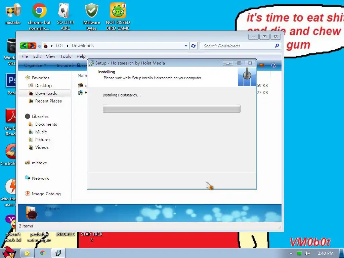This screenshot has height=258, width=344.
Task: Open the View menu
Action: [50, 56]
